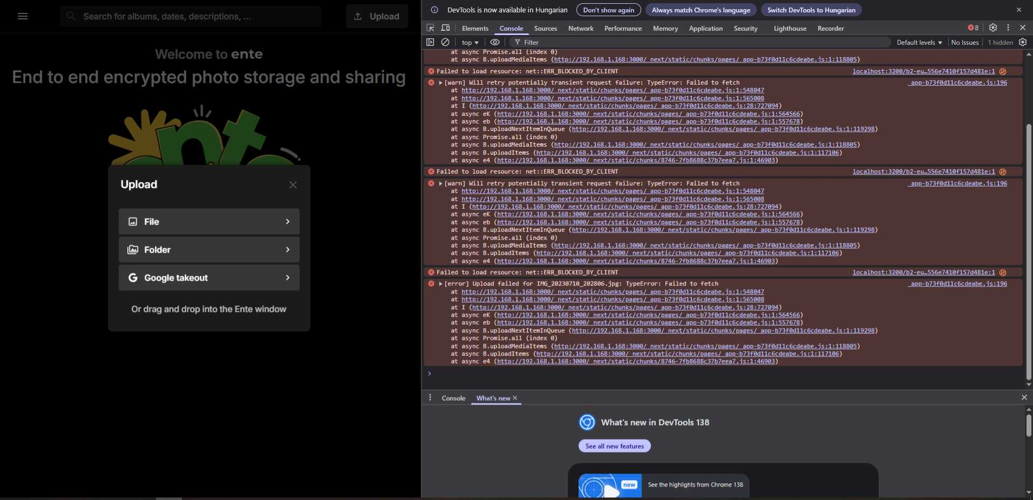Toggle the device toolbar icon
This screenshot has height=500, width=1033.
pos(445,28)
